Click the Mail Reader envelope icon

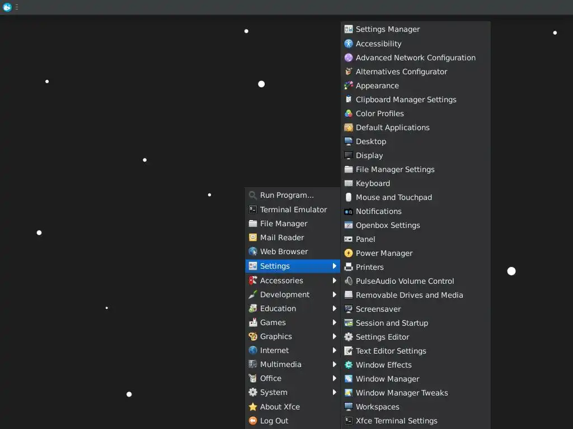pos(252,237)
